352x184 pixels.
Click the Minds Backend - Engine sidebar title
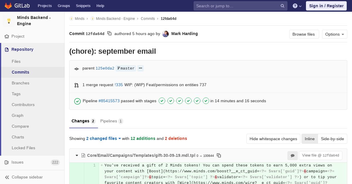pos(34,20)
